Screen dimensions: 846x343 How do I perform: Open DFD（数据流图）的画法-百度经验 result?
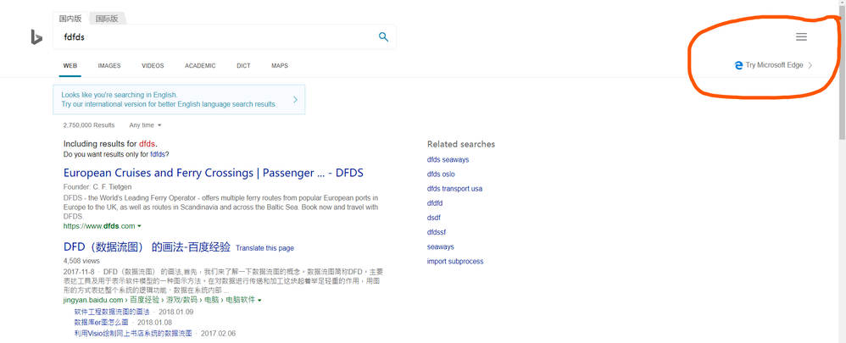147,247
